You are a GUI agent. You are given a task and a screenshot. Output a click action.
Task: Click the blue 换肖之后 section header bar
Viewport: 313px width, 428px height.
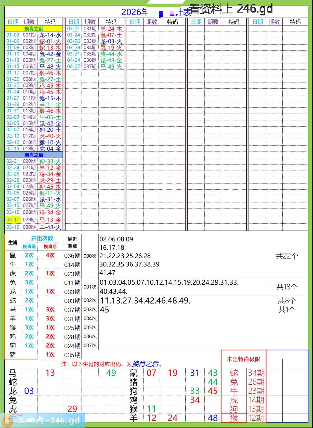pyautogui.click(x=34, y=155)
